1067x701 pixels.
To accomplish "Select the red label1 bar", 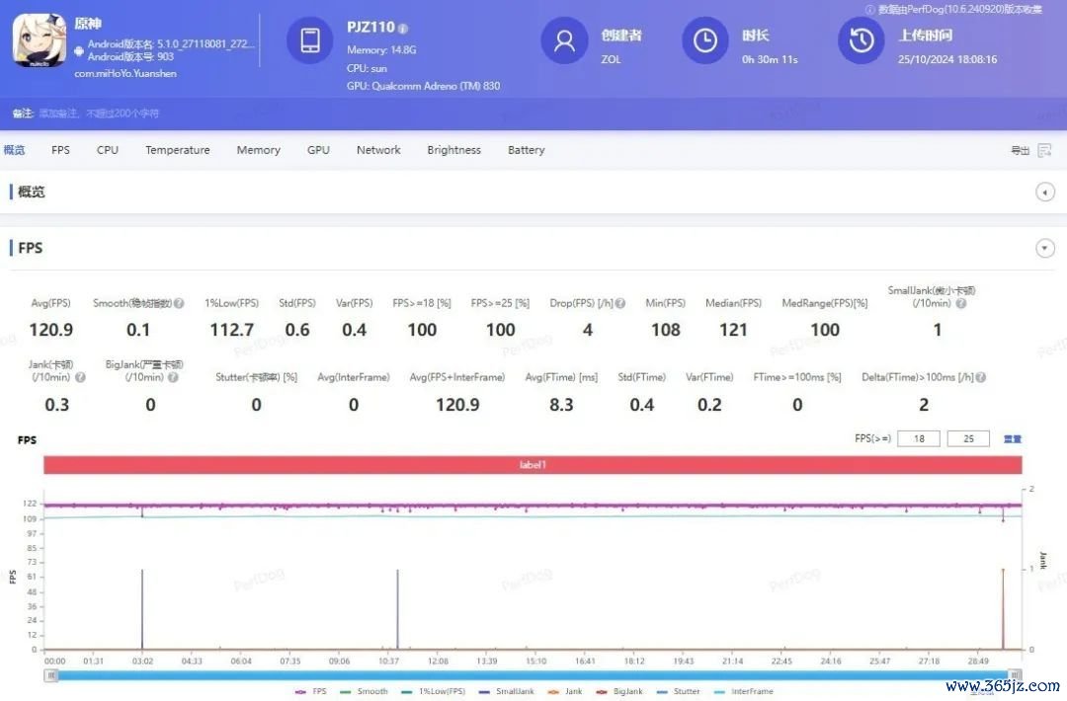I will pyautogui.click(x=533, y=465).
